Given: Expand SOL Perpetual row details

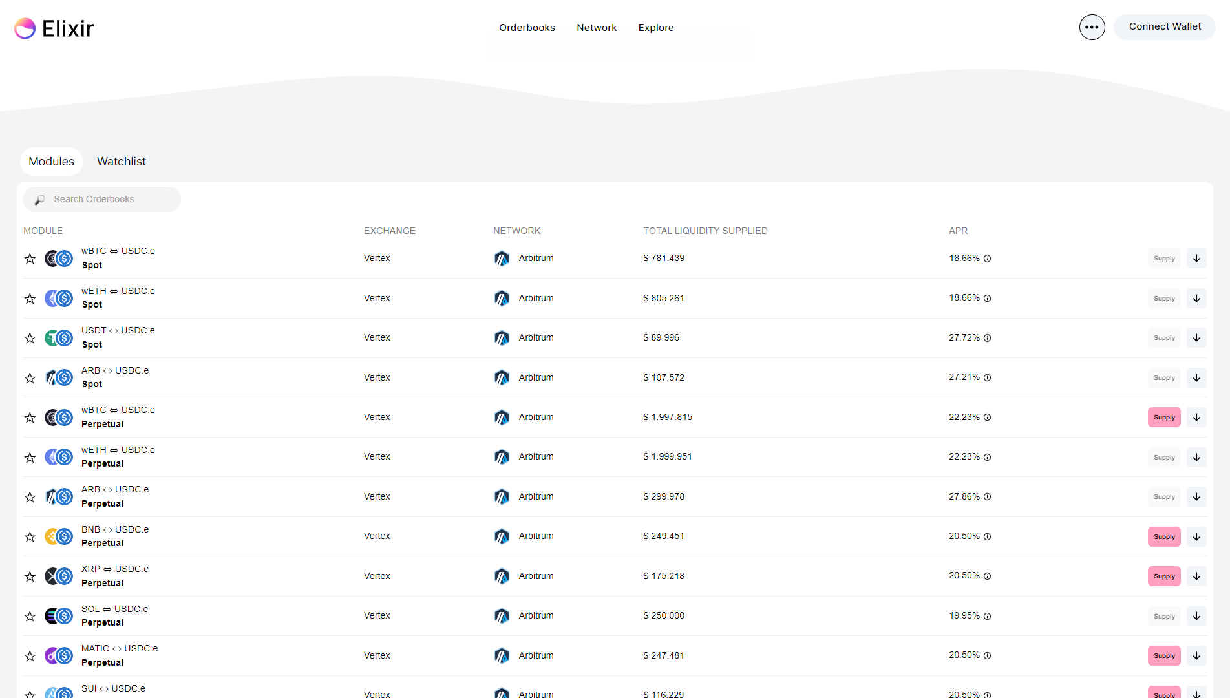Looking at the screenshot, I should 1196,616.
